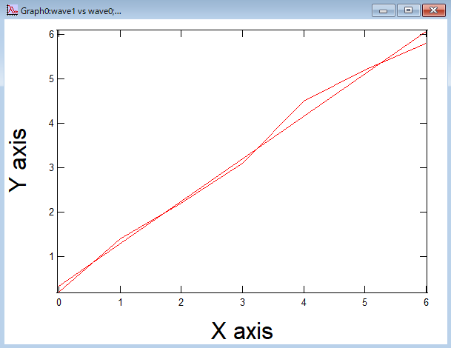Click the bottom axis tick label 6
Screen dimensions: 451x348
(426, 302)
